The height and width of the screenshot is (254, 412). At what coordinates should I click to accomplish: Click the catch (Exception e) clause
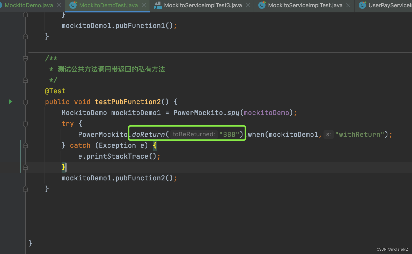(x=109, y=145)
